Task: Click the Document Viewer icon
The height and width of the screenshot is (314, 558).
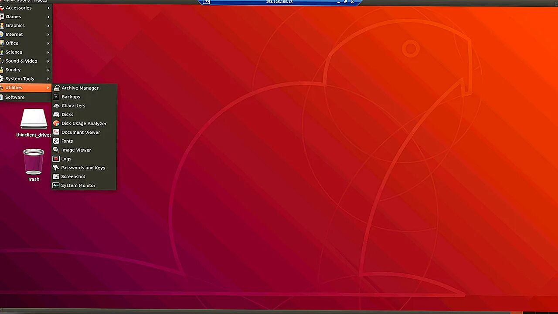Action: tap(56, 132)
